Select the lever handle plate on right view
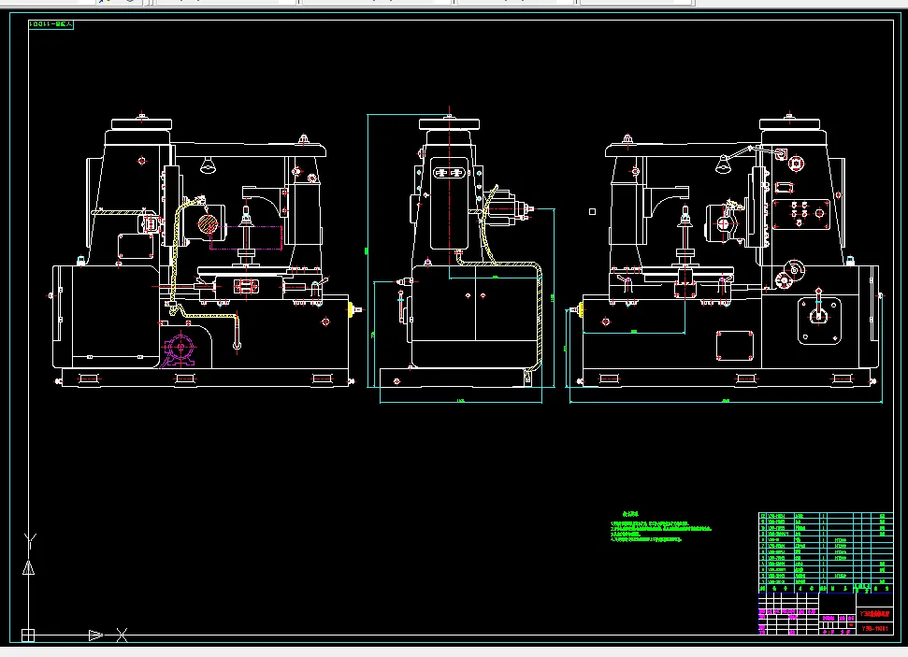Viewport: 908px width, 657px height. coord(819,321)
